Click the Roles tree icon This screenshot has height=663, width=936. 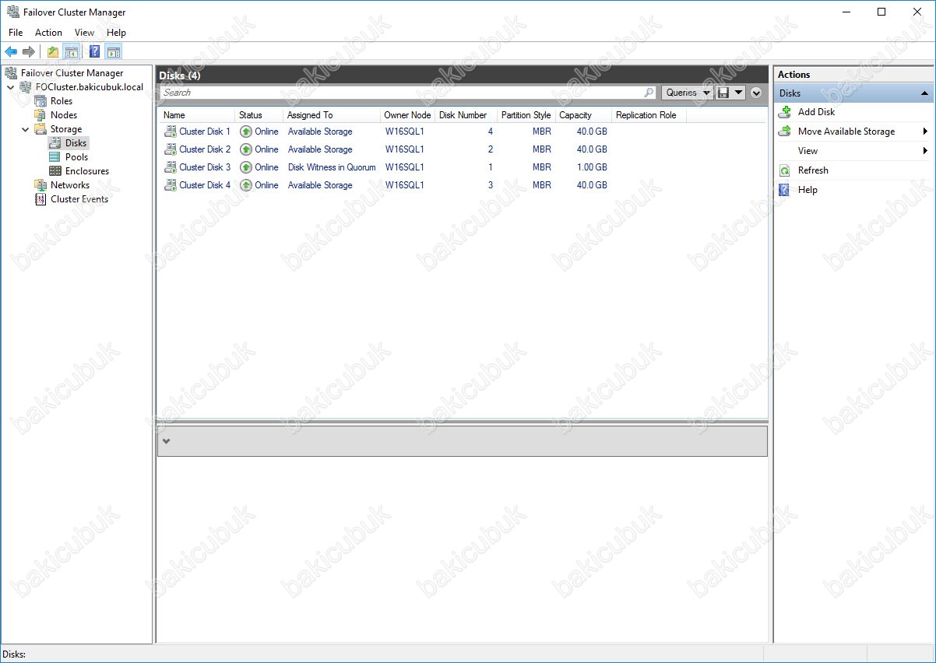point(40,101)
